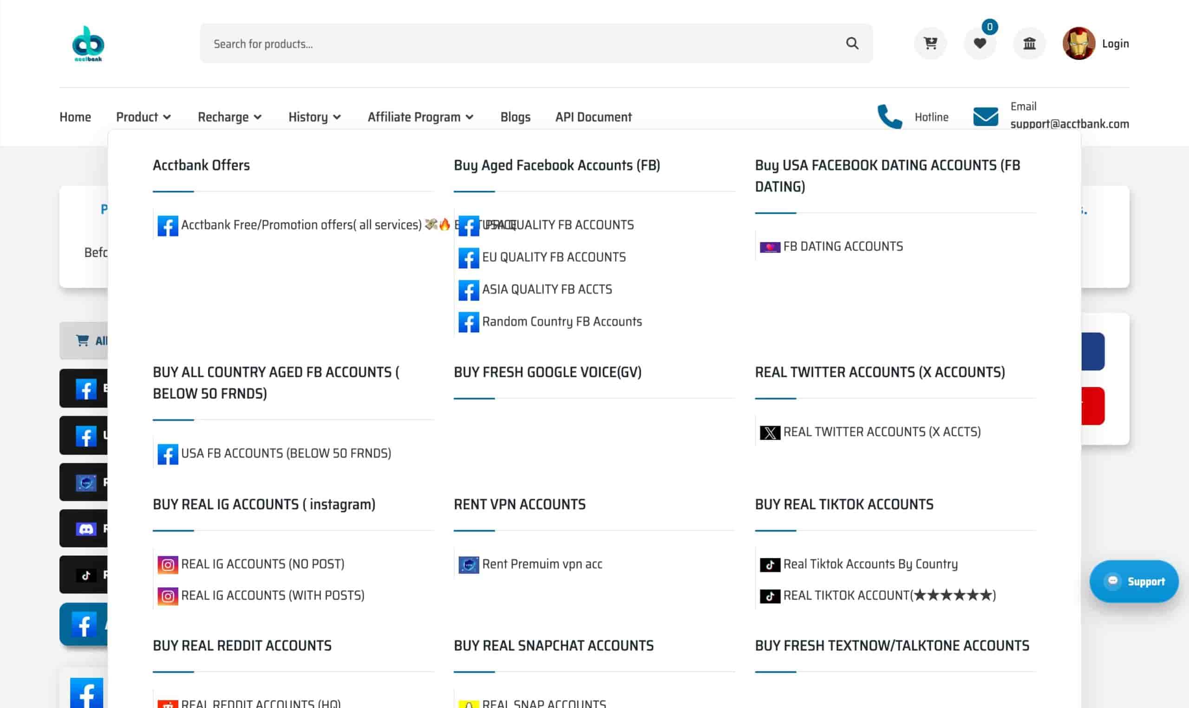Image resolution: width=1189 pixels, height=708 pixels.
Task: Expand the Affiliate Program dropdown
Action: (420, 117)
